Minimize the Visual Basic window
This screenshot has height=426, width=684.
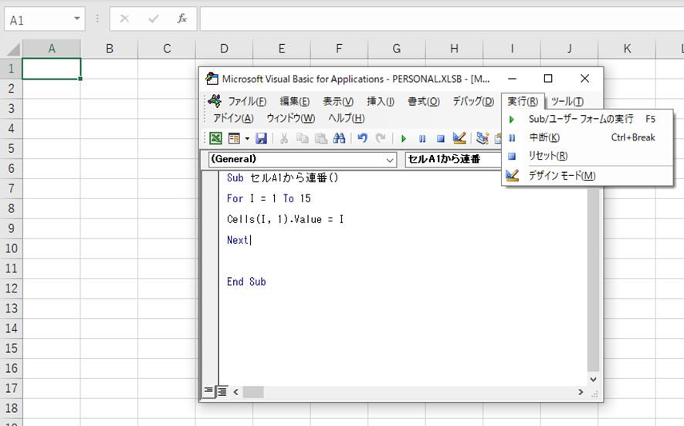click(x=512, y=79)
